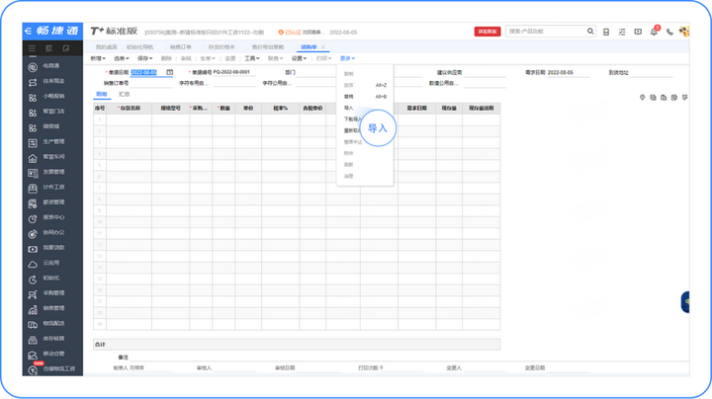Open the 销售管理 sidebar module

(45, 309)
